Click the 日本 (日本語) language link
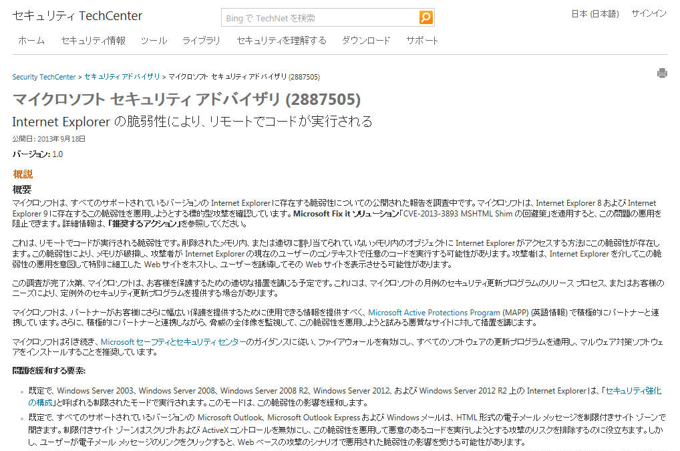This screenshot has height=451, width=680. click(x=595, y=14)
